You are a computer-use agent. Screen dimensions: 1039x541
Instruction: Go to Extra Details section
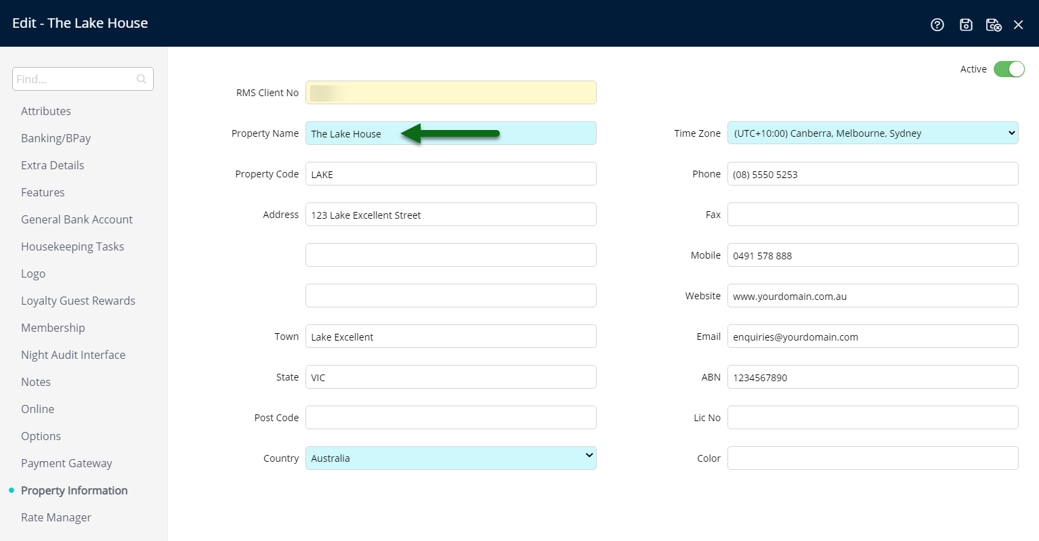pos(53,165)
